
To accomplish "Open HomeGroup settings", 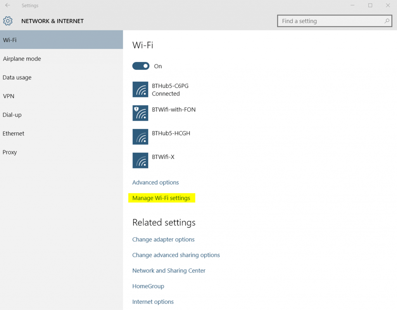I will click(148, 286).
